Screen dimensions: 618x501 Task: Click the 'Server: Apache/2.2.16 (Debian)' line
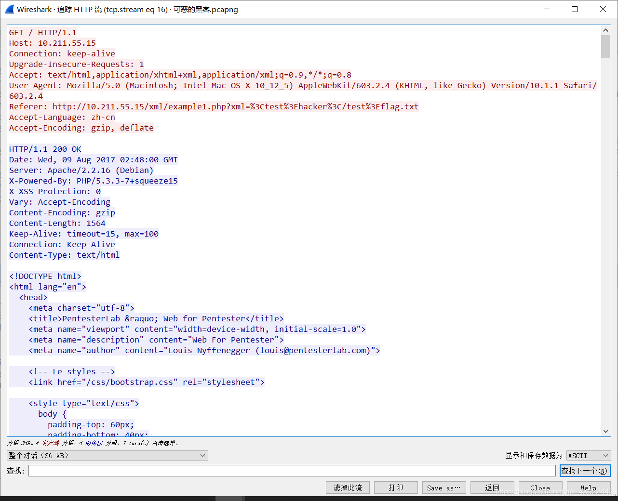(81, 170)
